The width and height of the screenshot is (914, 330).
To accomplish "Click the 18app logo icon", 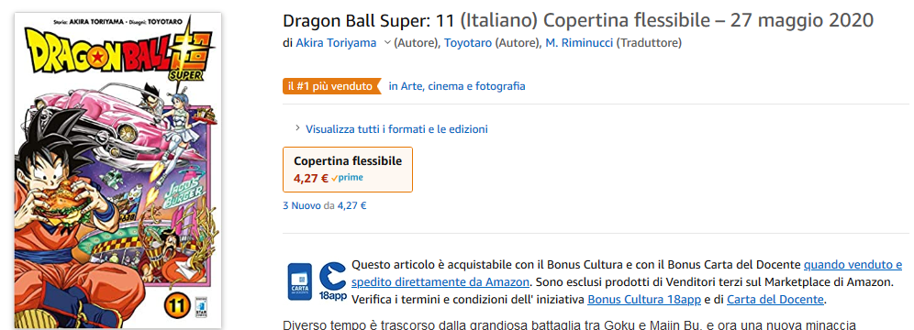I will point(333,282).
